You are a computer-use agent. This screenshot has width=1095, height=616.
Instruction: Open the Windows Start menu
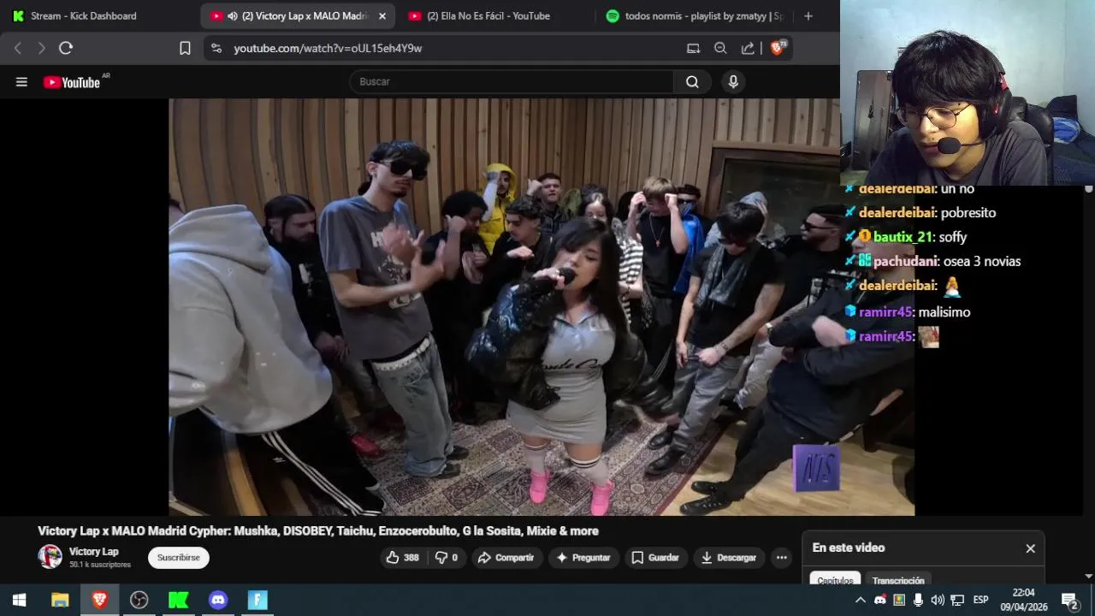pyautogui.click(x=19, y=600)
